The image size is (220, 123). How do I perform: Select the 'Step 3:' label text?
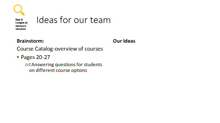pyautogui.click(x=19, y=20)
